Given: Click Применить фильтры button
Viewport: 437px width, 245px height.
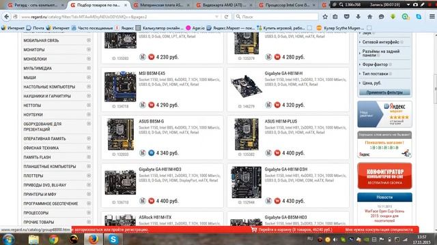Looking at the screenshot, I should (x=384, y=93).
